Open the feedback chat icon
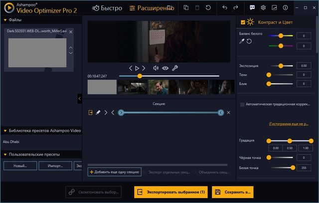Screen dimensions: 319x203 (252, 8)
